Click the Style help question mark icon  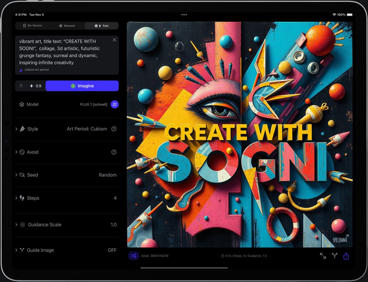click(x=114, y=129)
